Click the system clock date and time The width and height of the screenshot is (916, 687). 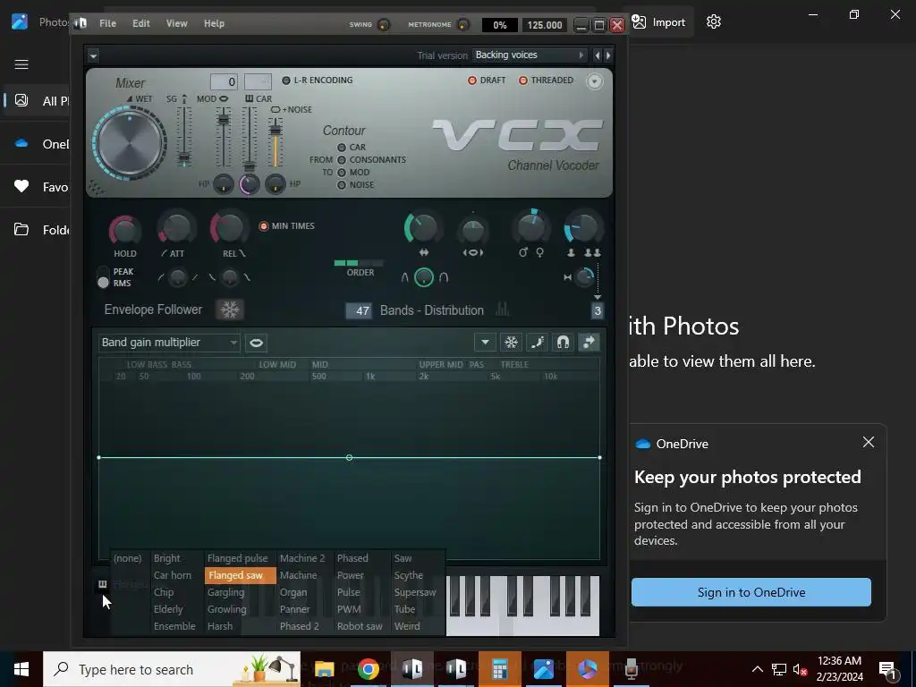pyautogui.click(x=839, y=669)
